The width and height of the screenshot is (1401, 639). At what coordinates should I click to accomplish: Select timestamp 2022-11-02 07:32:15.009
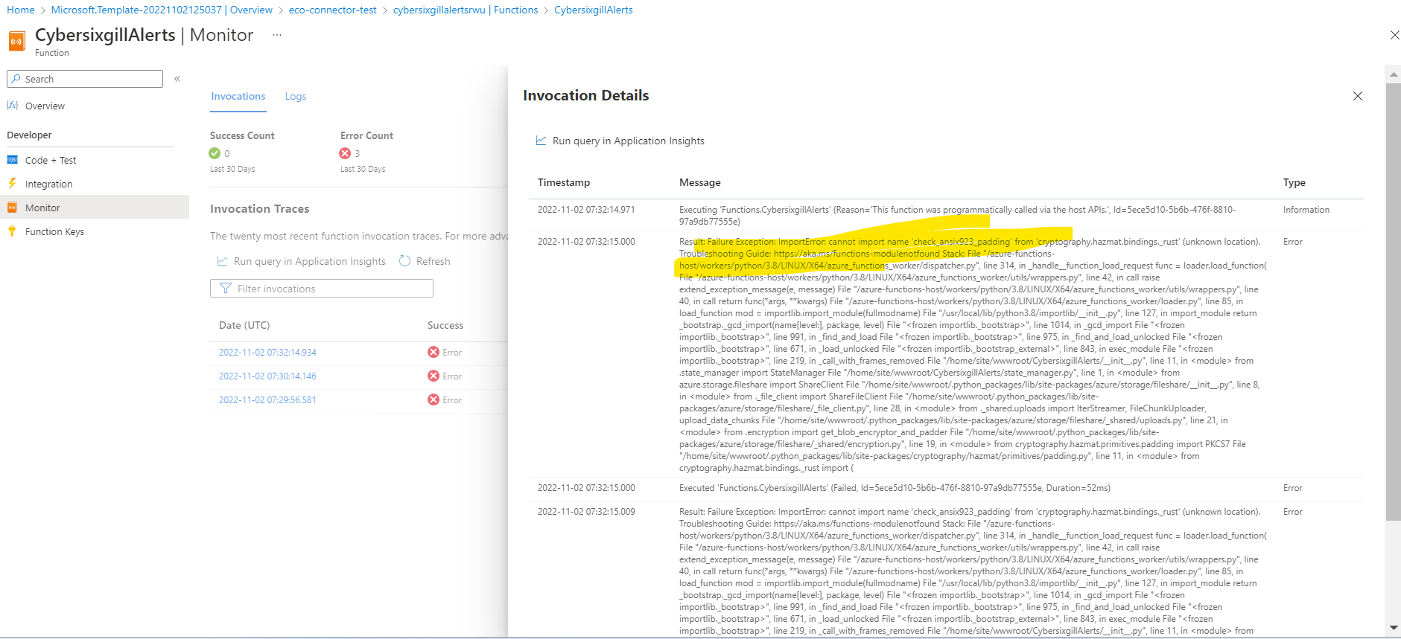[x=586, y=512]
